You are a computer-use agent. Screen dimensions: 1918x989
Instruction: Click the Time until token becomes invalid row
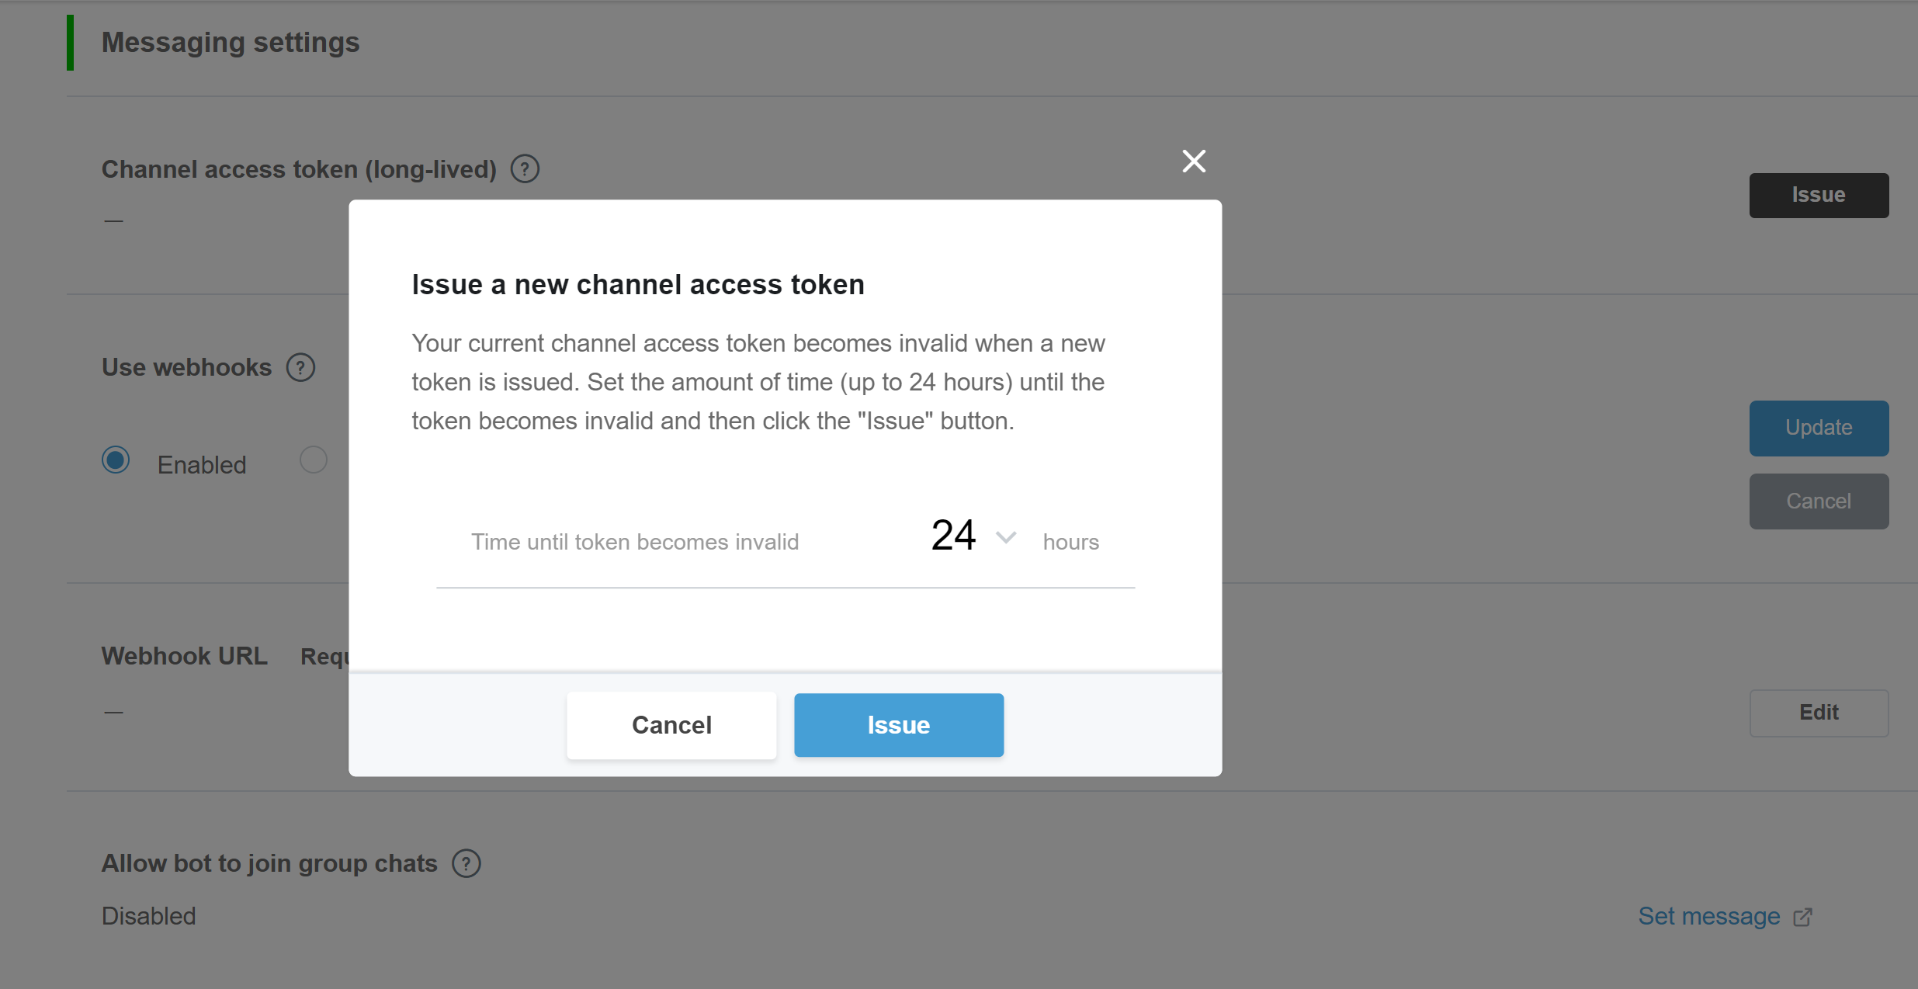[786, 541]
